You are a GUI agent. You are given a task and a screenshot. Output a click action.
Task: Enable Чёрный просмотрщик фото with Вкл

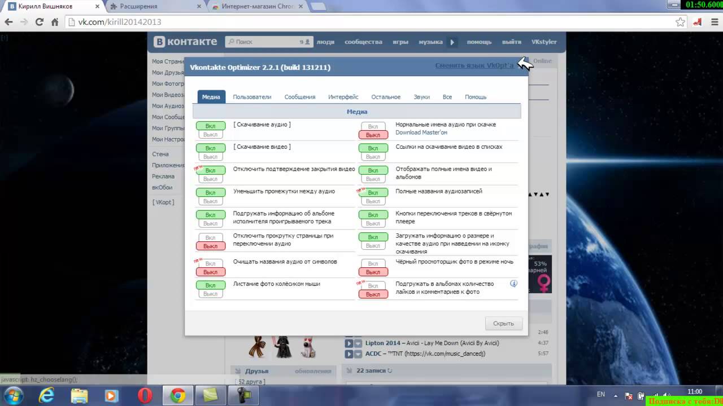coord(373,263)
